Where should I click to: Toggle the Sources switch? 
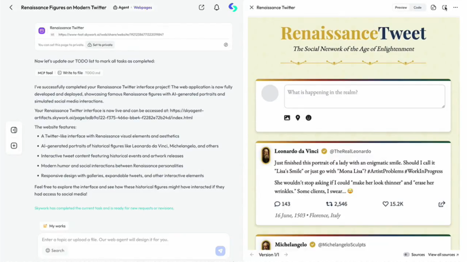[406, 255]
